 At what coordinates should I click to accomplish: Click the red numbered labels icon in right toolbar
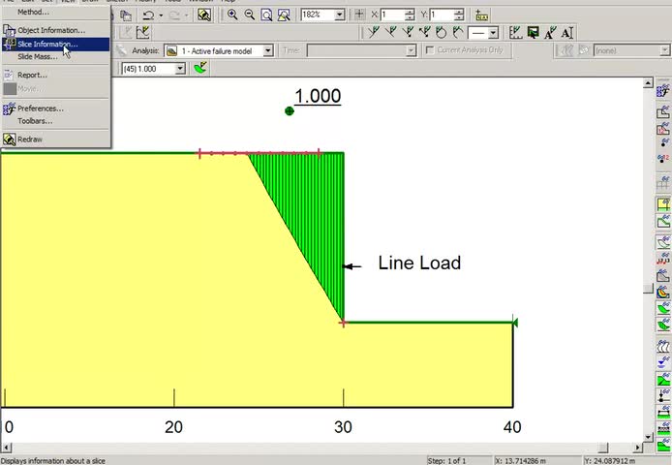[662, 259]
